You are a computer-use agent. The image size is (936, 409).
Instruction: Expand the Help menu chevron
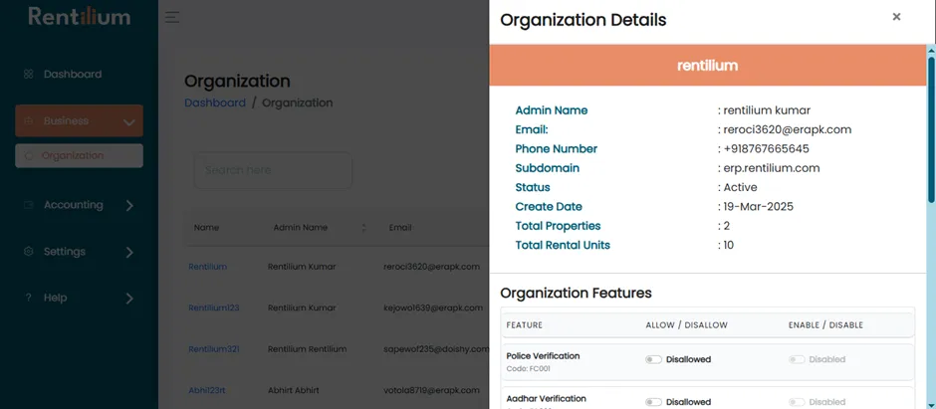click(129, 299)
